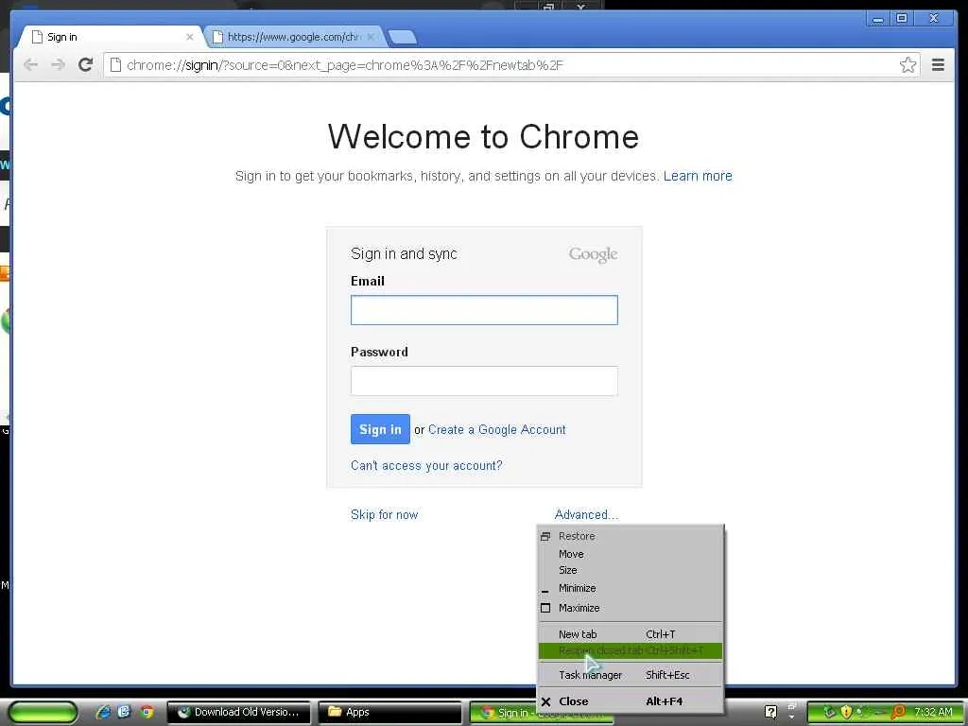The height and width of the screenshot is (726, 968).
Task: Switch to the Apps folder taskbar item
Action: (389, 713)
